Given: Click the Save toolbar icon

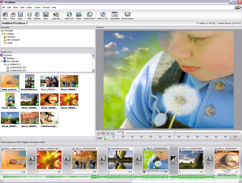Looking at the screenshot, I should 20,16.
